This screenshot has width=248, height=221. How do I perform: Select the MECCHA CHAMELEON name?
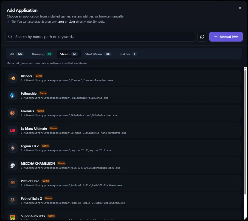click(38, 163)
